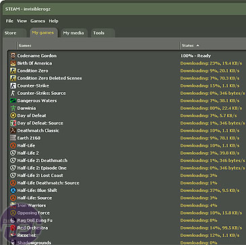Click the Status column sort arrow
This screenshot has height=245, width=246.
197,46
